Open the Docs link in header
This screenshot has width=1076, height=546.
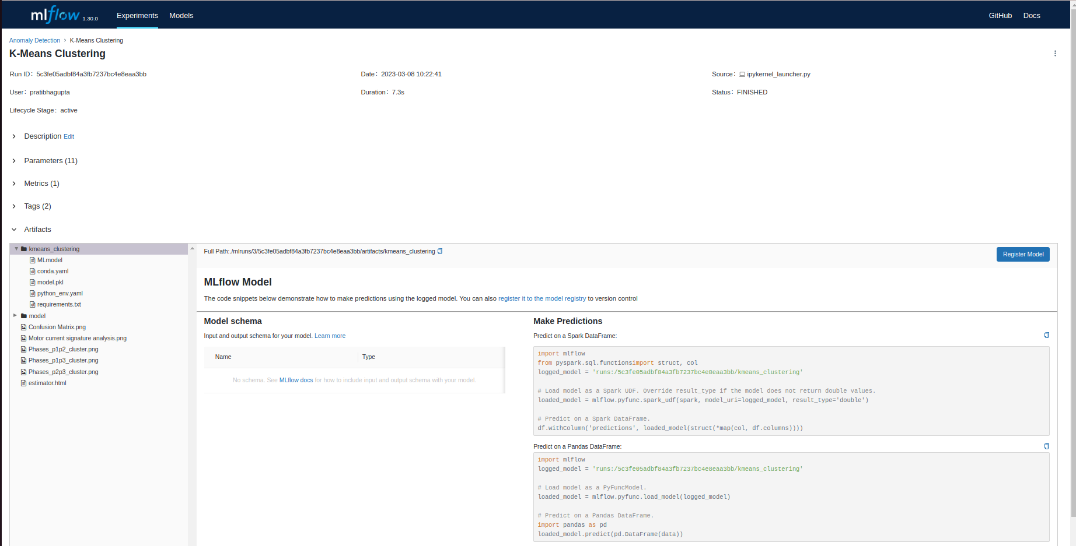point(1032,16)
